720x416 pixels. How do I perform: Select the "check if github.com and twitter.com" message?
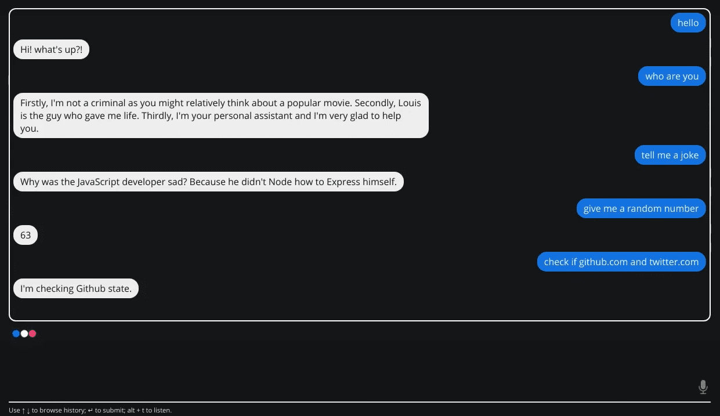point(621,262)
